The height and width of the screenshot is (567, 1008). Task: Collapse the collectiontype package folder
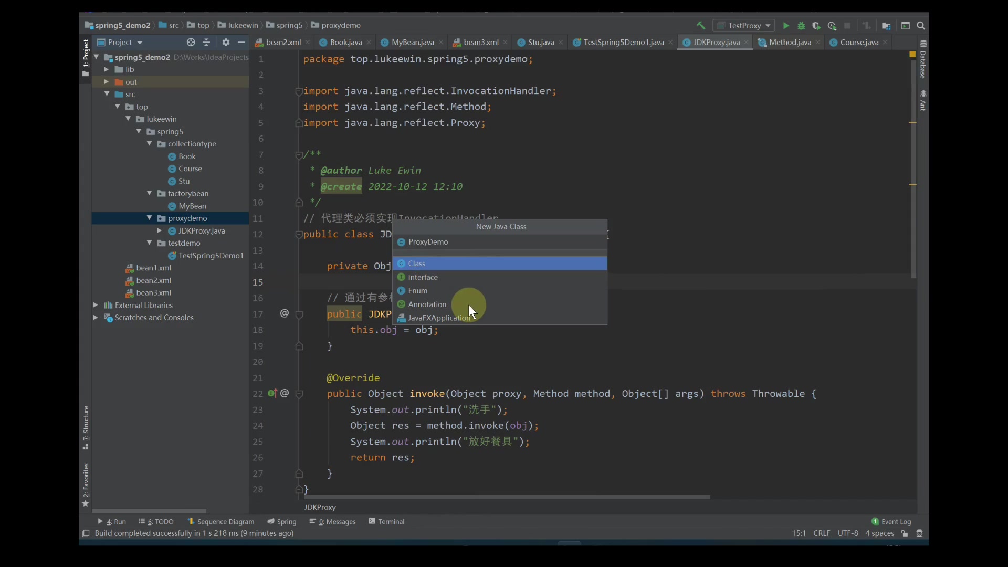click(150, 143)
